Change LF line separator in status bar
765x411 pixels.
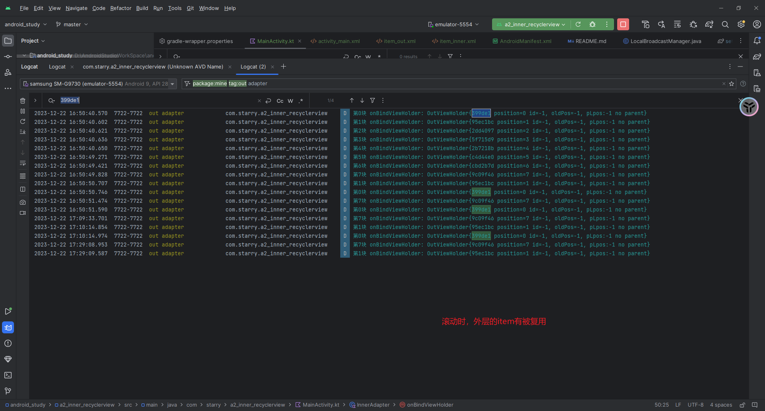pos(678,405)
